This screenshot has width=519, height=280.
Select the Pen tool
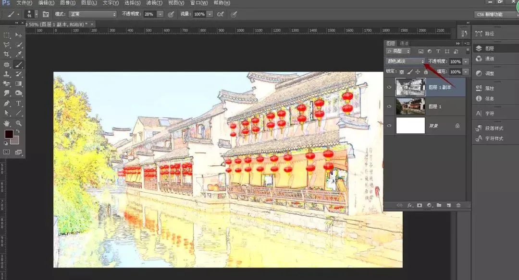tap(7, 104)
